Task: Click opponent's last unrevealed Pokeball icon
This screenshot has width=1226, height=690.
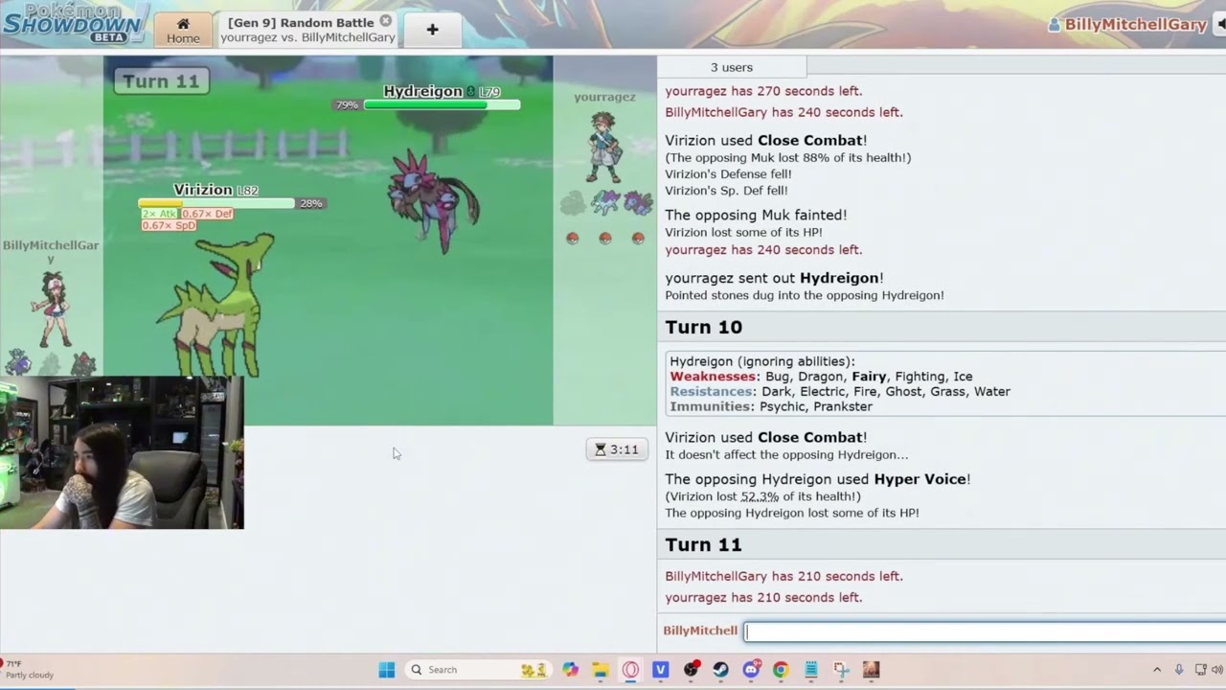Action: [638, 239]
